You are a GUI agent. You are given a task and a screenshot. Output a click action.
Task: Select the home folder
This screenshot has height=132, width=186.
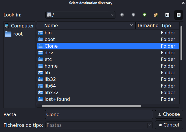[x=51, y=66]
